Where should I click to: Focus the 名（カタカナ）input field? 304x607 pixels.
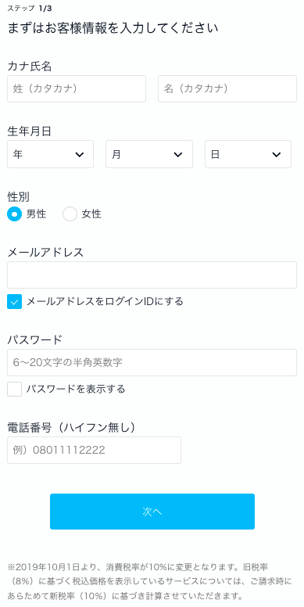(227, 88)
